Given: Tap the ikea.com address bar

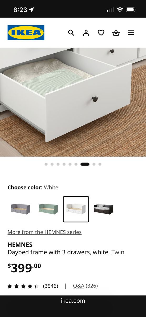Looking at the screenshot, I should (73, 301).
